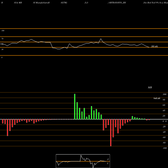Click the tallest green bar in MR histogram
Image resolution: width=168 pixels, height=168 pixels.
75,107
